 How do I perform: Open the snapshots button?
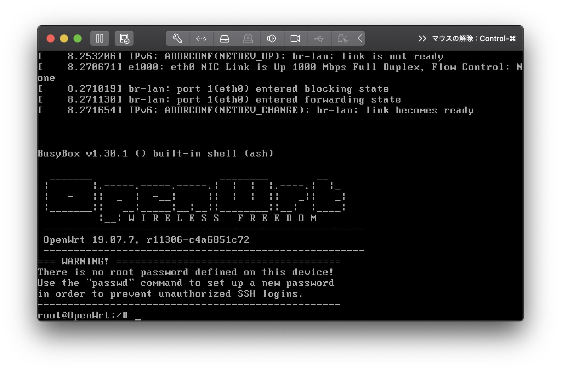pyautogui.click(x=124, y=38)
